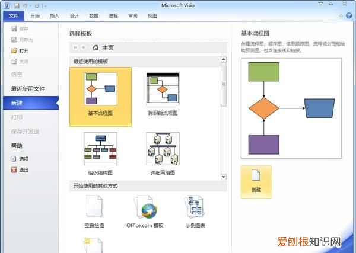Click the Undo icon in quick access toolbar
This screenshot has height=253, width=356.
point(26,6)
